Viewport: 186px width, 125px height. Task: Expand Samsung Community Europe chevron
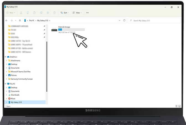[x=6, y=79]
